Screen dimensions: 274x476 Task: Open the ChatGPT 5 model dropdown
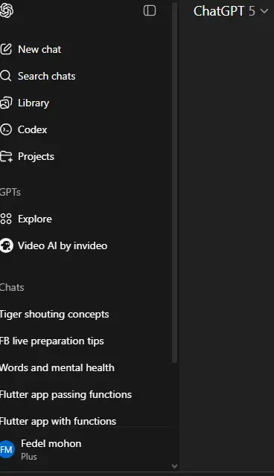tap(231, 11)
